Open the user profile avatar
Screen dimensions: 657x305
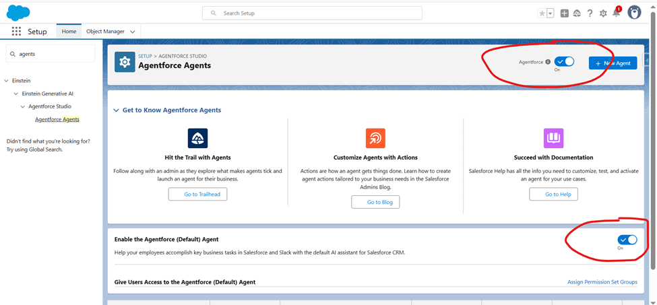pyautogui.click(x=634, y=13)
